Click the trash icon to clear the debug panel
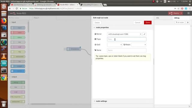 click(188, 22)
